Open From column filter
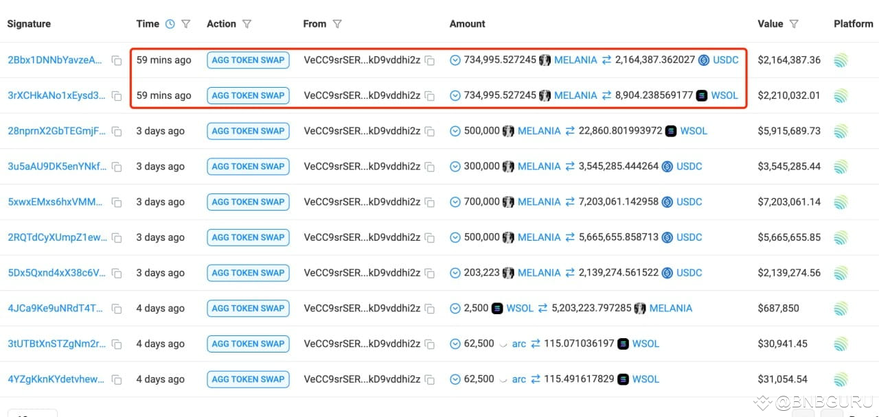Viewport: 879px width, 417px height. coord(337,24)
